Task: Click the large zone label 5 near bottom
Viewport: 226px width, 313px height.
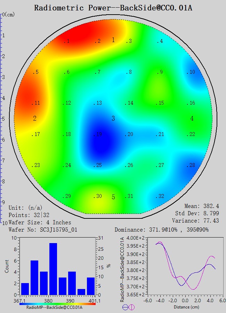Action: pyautogui.click(x=113, y=197)
